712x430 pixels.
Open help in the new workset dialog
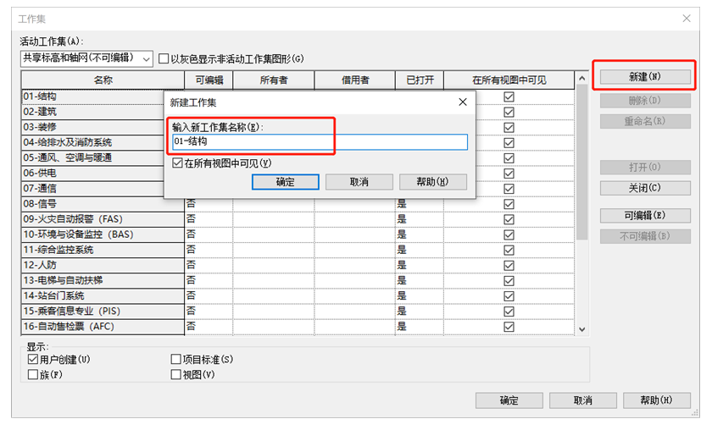coord(433,182)
